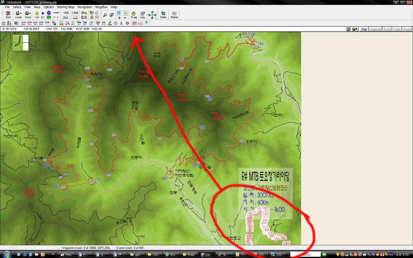
Task: Click the zoom preview thumbnail on map
Action: click(x=21, y=42)
